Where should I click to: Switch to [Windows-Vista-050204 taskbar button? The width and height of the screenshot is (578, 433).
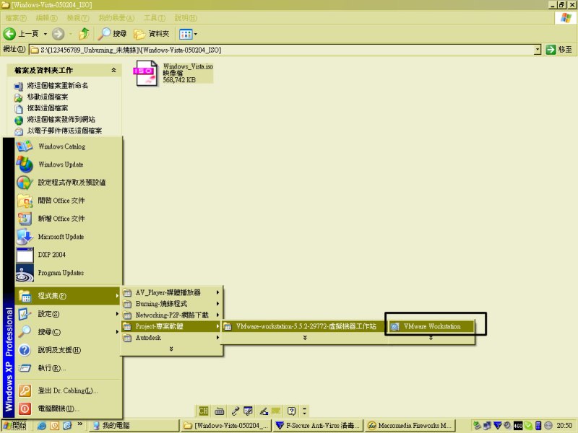coord(226,425)
